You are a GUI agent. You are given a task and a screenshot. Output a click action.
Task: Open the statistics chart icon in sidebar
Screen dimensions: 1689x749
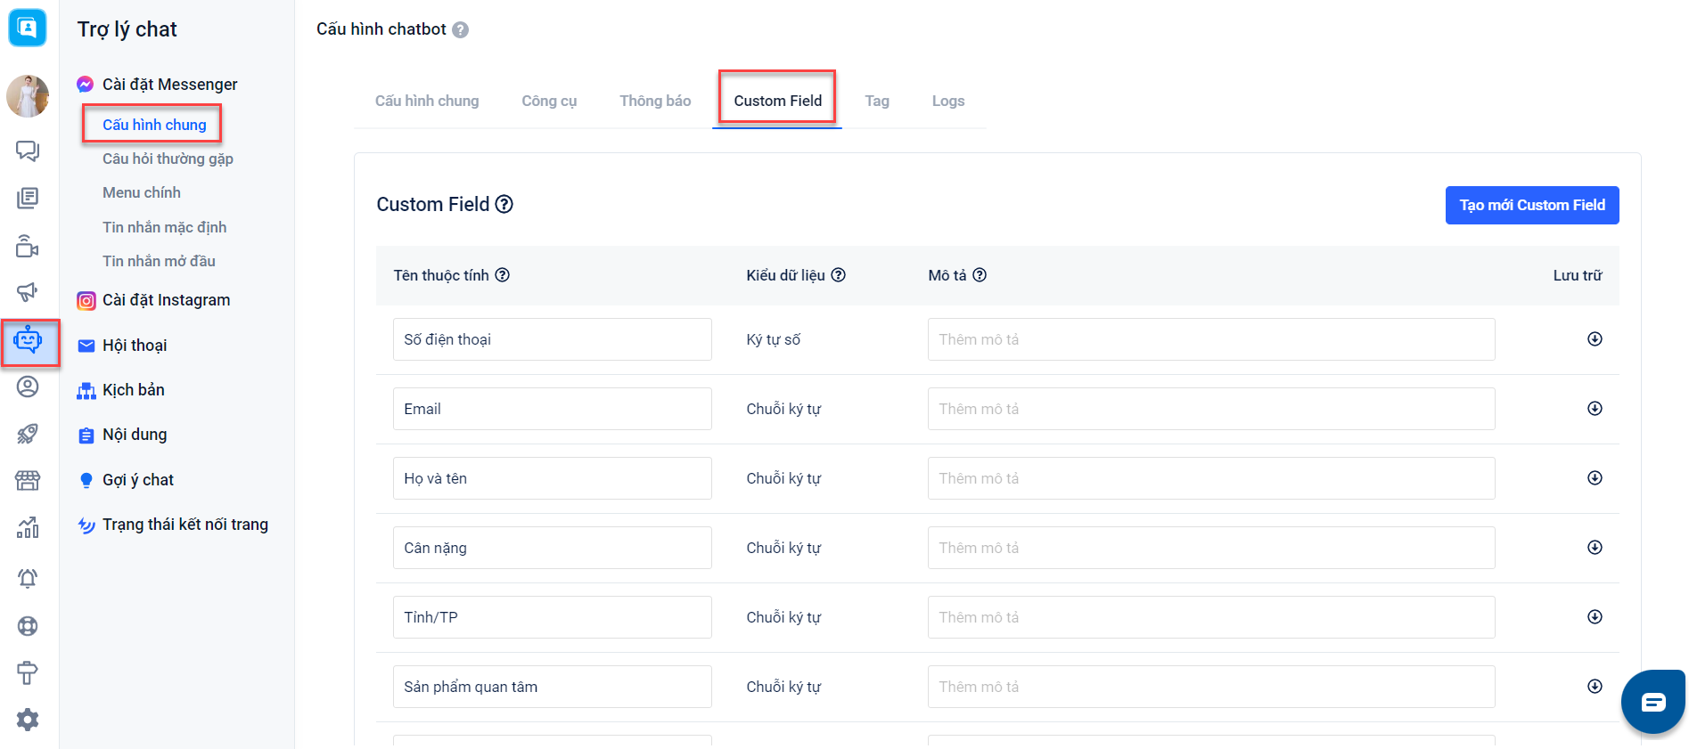pos(28,528)
